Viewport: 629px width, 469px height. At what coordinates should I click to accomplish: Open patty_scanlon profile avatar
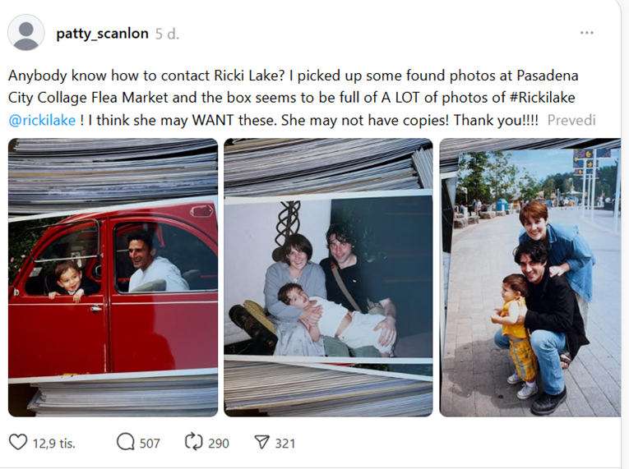click(26, 33)
